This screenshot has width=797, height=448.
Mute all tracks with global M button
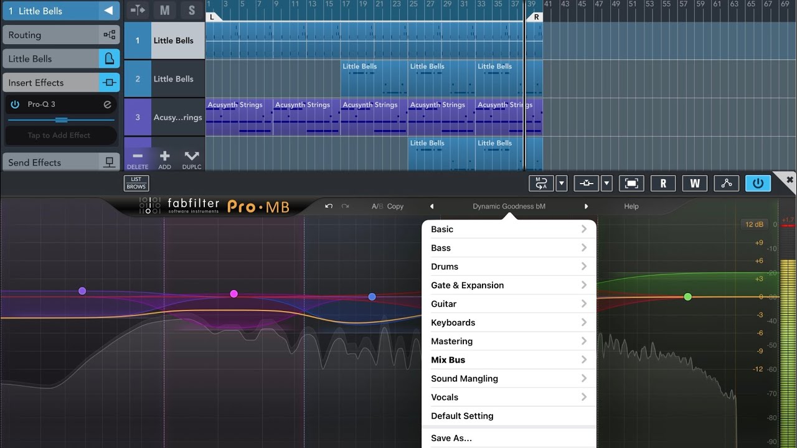click(x=164, y=10)
